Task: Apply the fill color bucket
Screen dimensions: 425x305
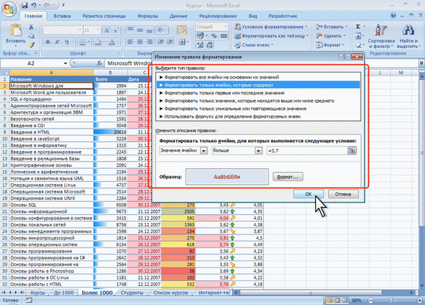Action: click(x=98, y=42)
